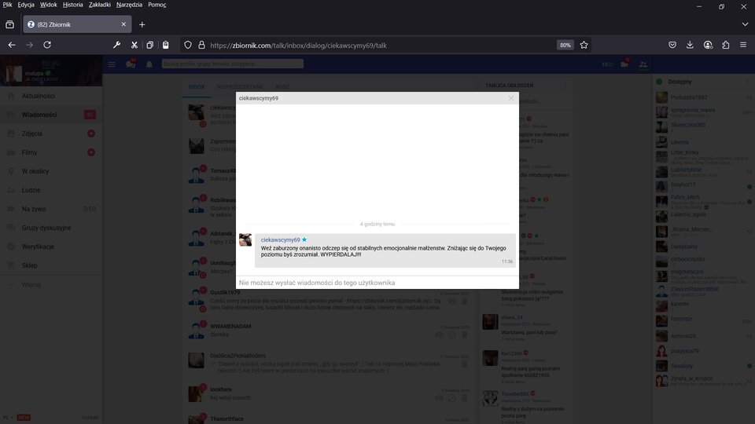
Task: Click the disabled message input field
Action: tap(377, 283)
